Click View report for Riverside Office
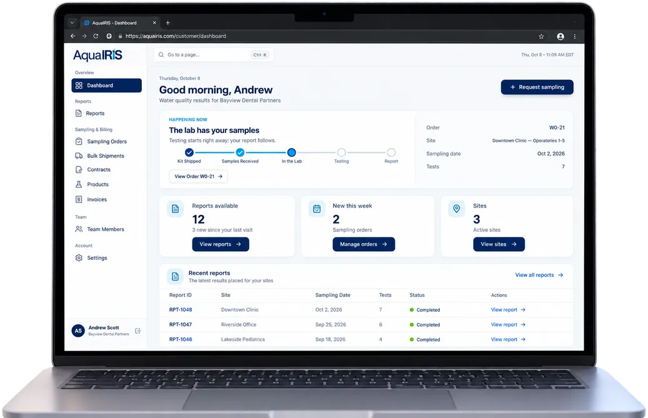 pos(508,325)
